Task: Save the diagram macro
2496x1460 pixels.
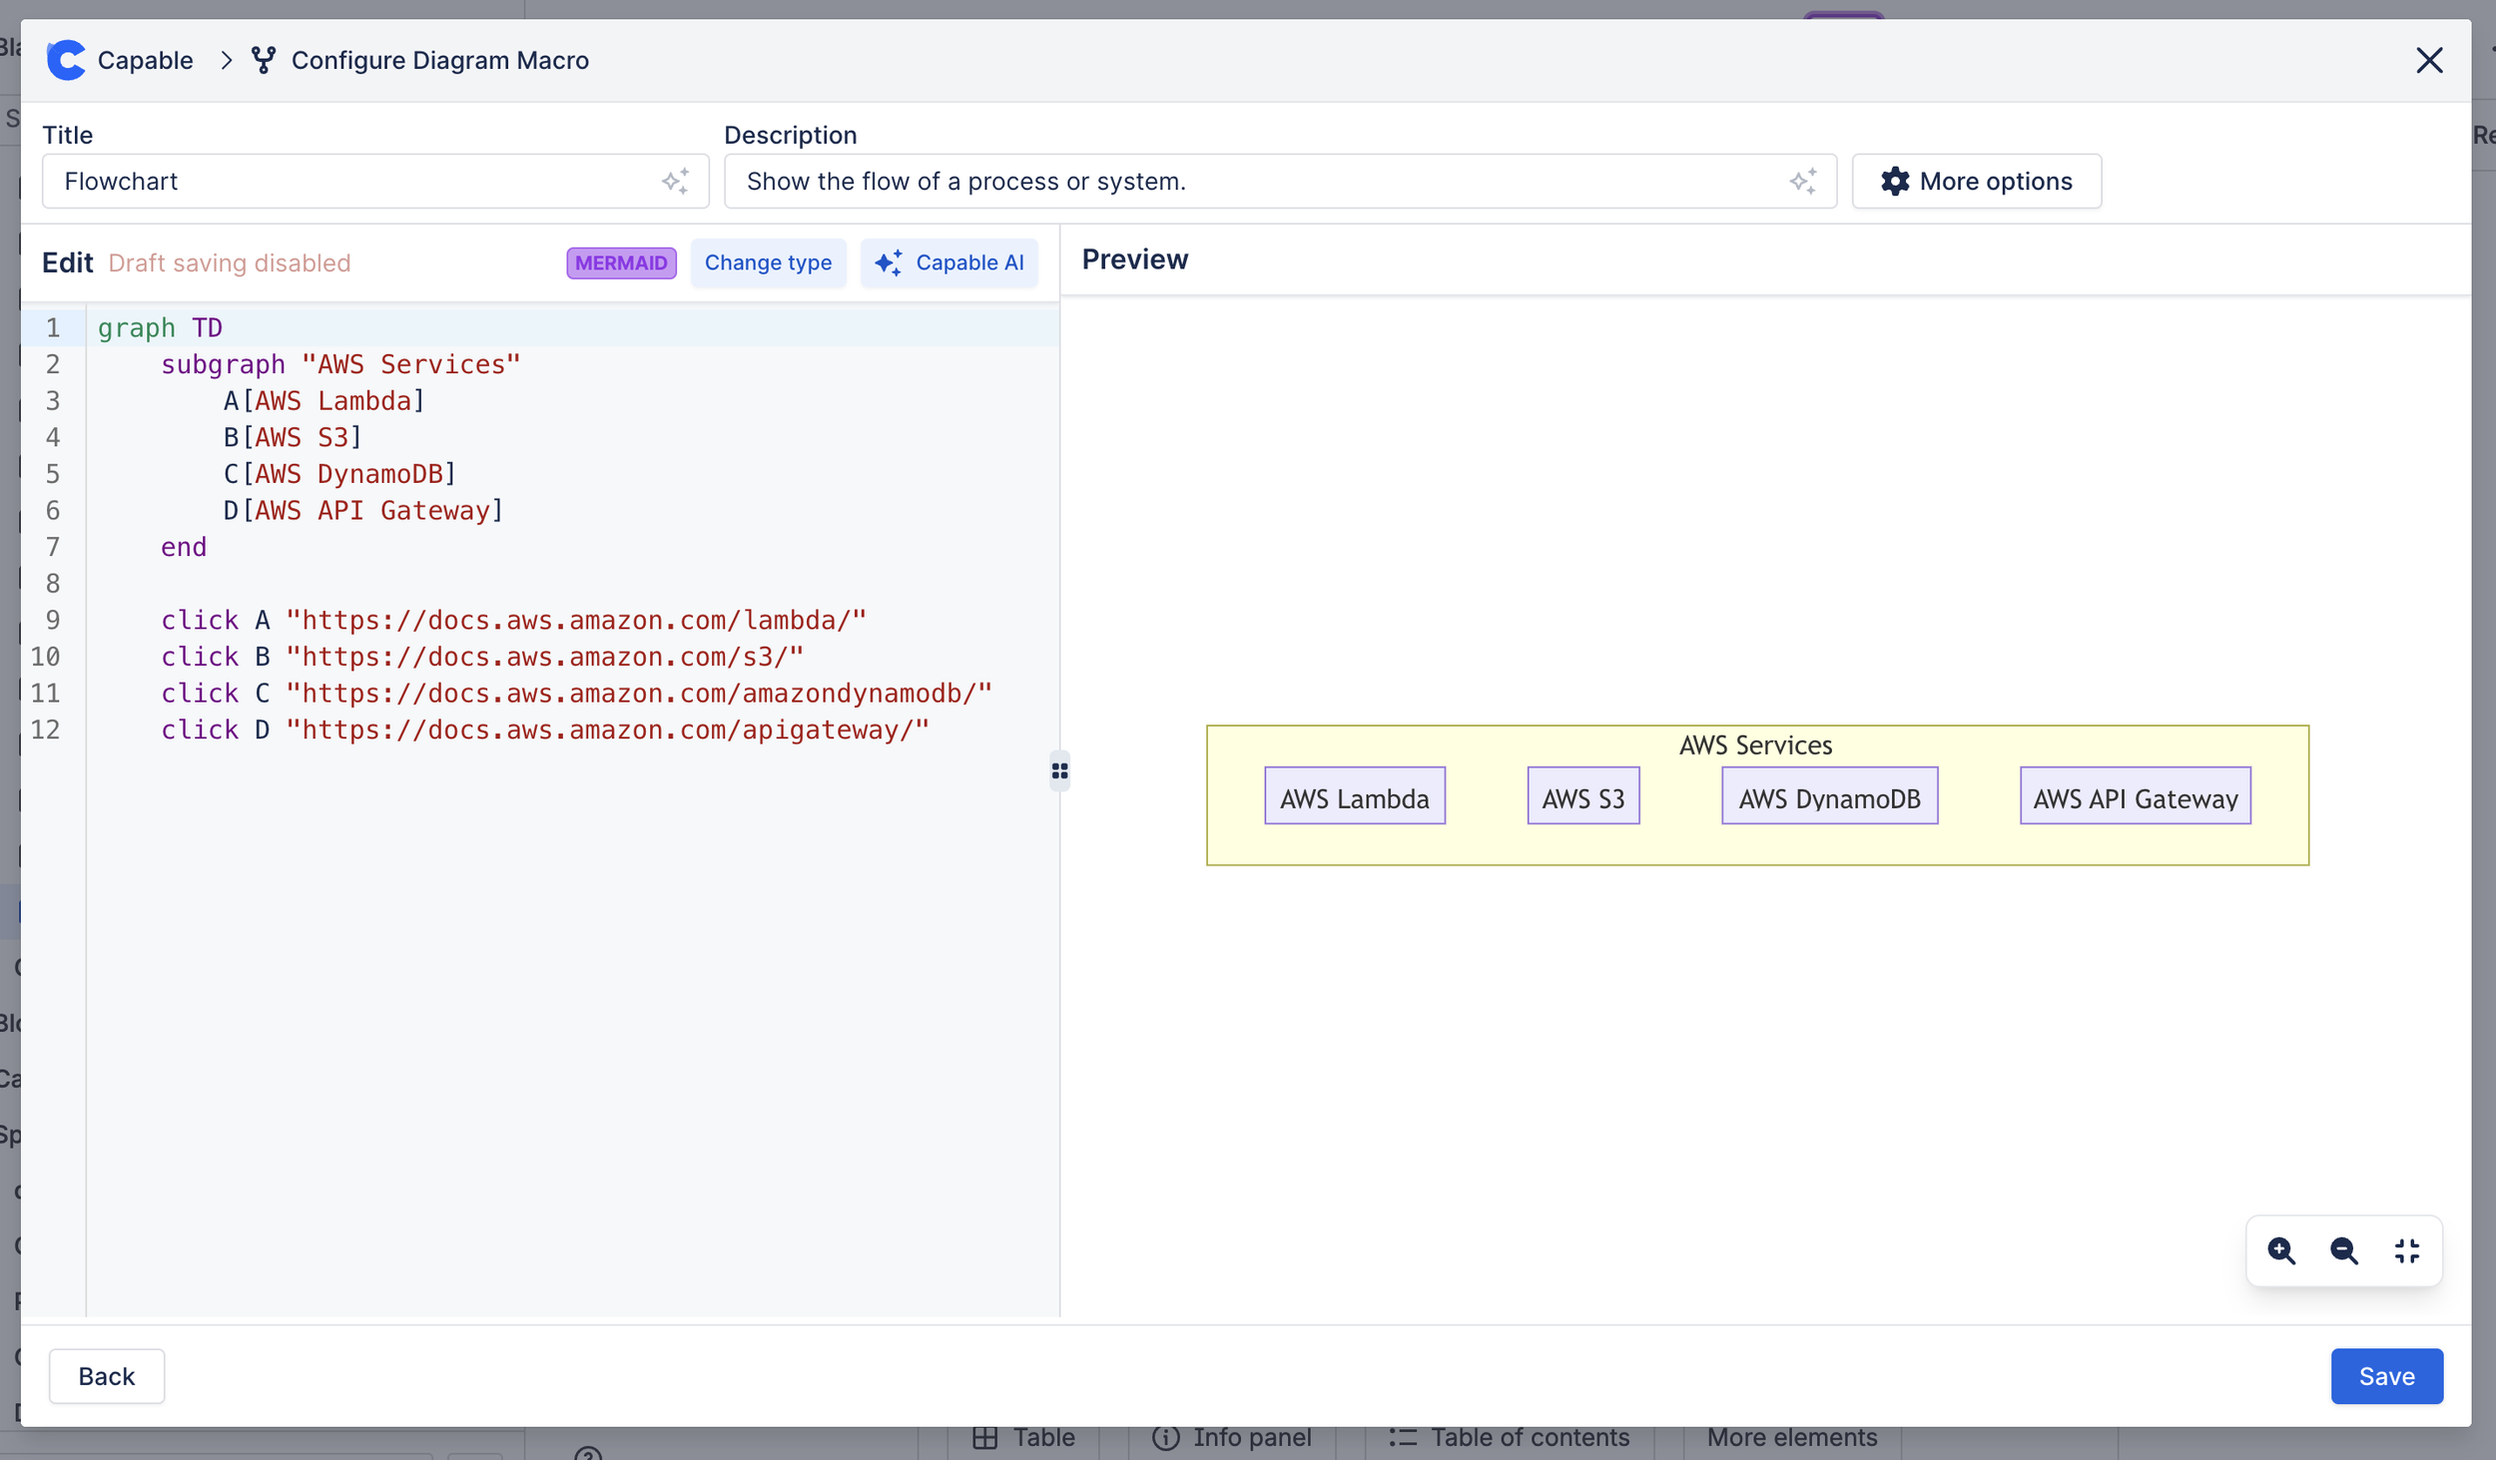Action: tap(2386, 1376)
